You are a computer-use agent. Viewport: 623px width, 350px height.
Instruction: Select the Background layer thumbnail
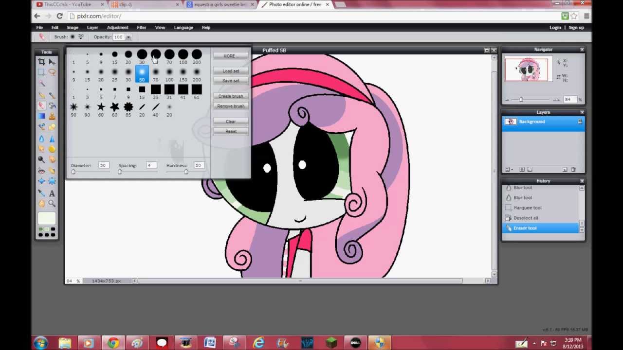(511, 122)
